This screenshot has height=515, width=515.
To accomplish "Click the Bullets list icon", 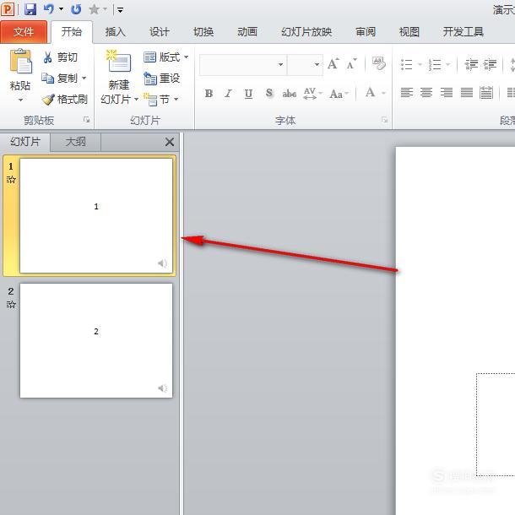I will 407,64.
